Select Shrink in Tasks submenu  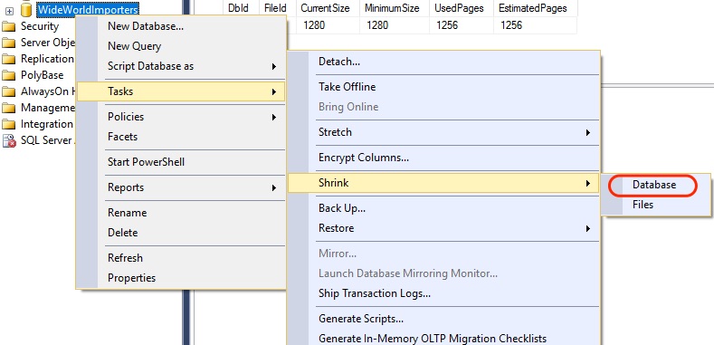(443, 183)
